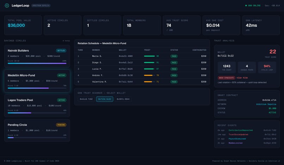Click the Rotation Schedule heading
The width and height of the screenshot is (284, 165).
(x=102, y=43)
